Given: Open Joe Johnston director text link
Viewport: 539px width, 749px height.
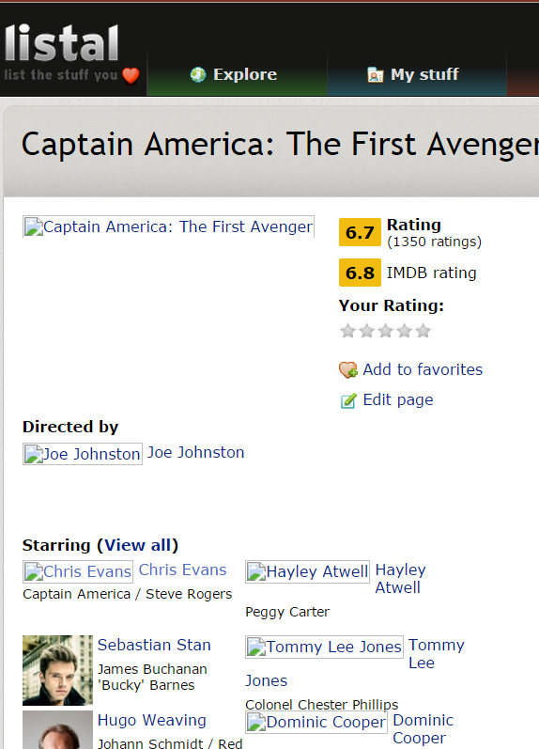Looking at the screenshot, I should click(195, 452).
